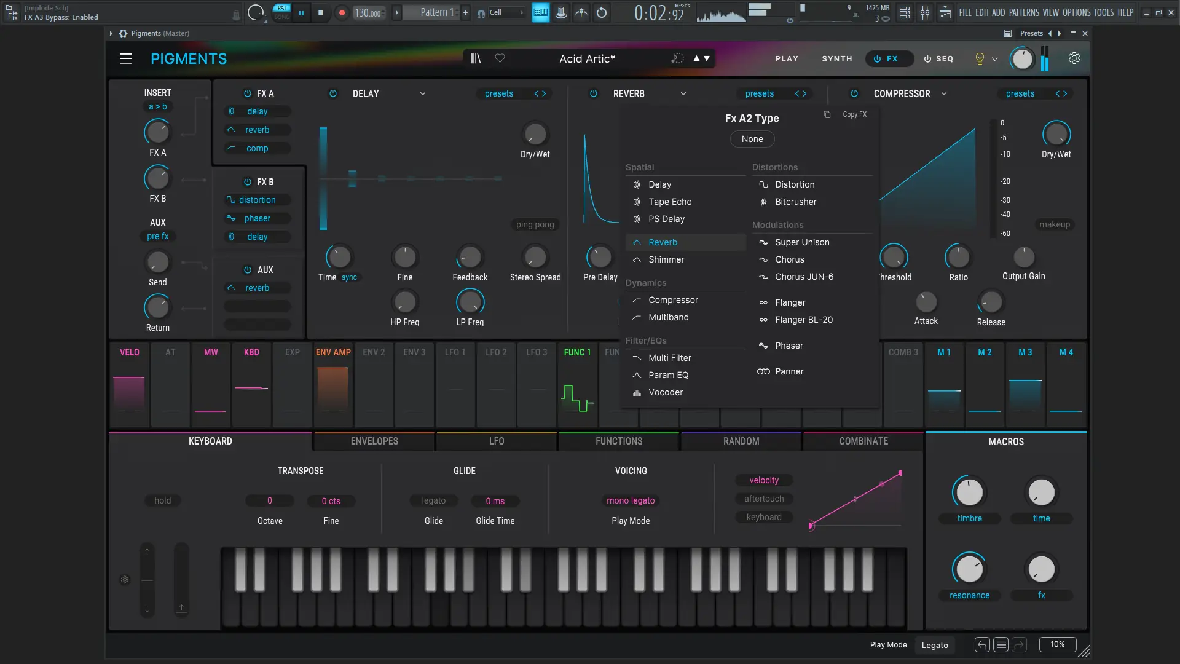Expand the DELAY type dropdown arrow
The image size is (1180, 664).
click(423, 94)
